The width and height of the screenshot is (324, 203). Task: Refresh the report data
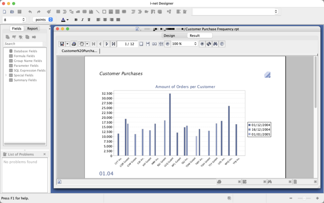coord(209,44)
